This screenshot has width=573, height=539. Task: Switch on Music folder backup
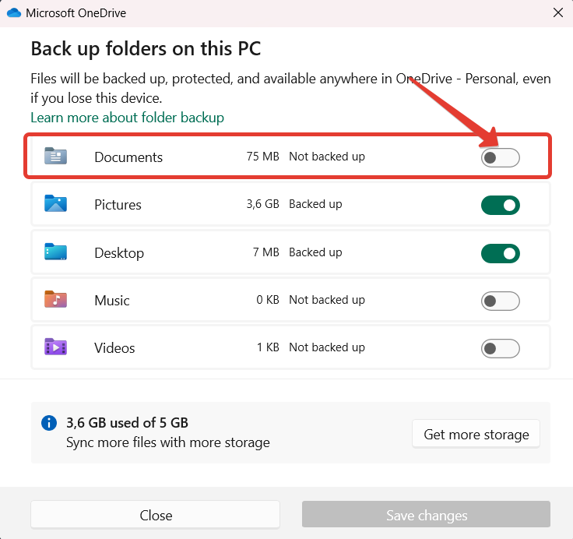tap(500, 301)
